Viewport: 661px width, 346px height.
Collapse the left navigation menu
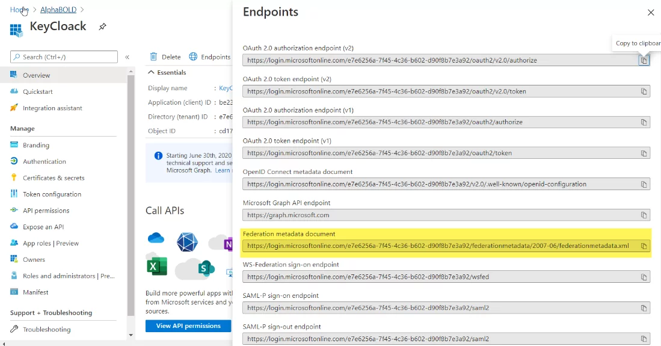(127, 57)
